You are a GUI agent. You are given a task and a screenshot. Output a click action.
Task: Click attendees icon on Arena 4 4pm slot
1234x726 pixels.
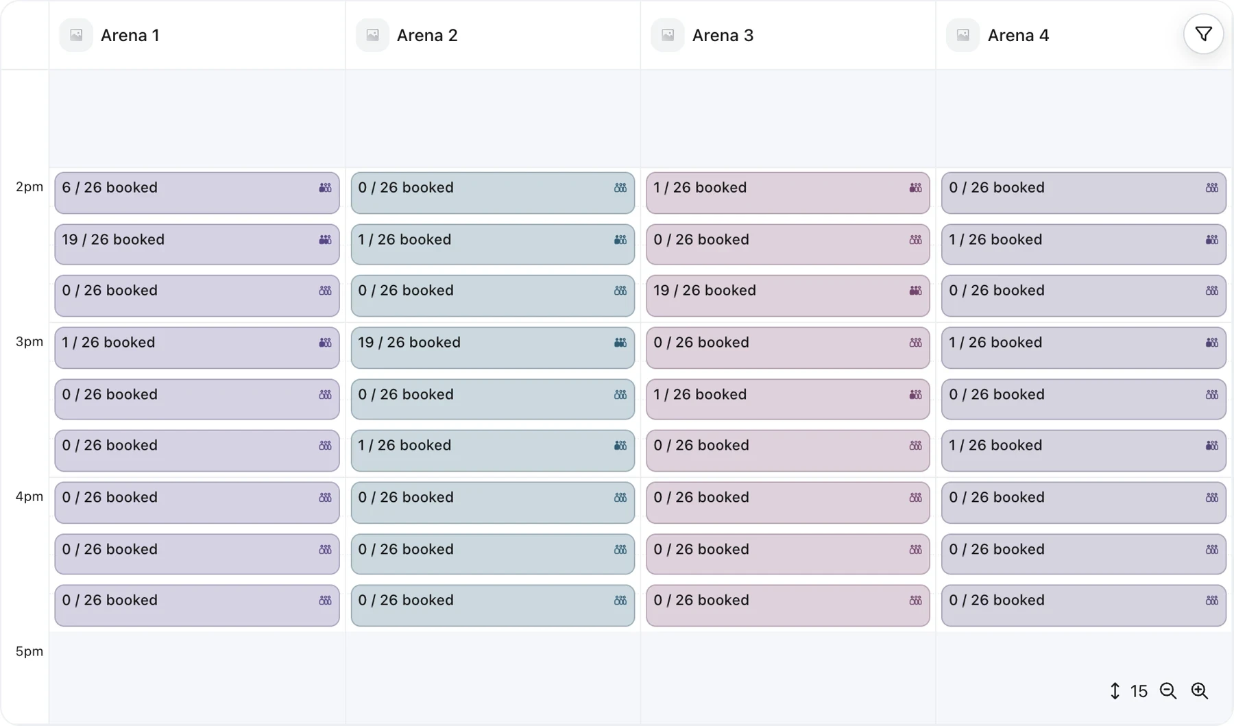point(1212,498)
